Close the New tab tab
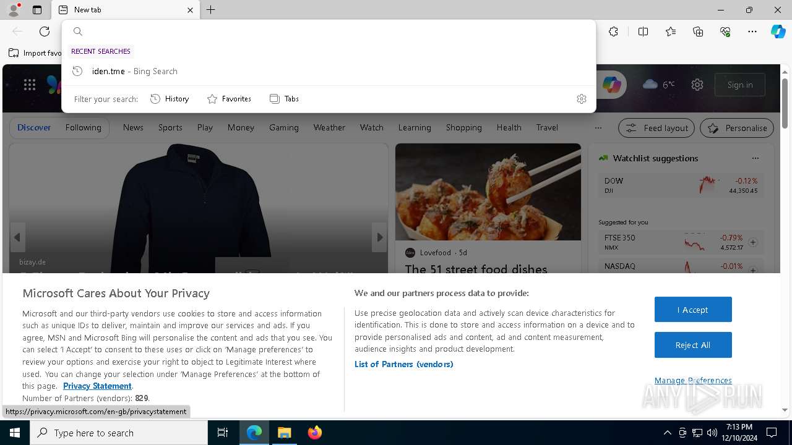The height and width of the screenshot is (445, 792). [x=190, y=10]
